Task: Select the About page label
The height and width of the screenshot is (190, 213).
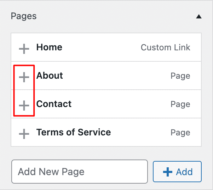Action: (50, 76)
